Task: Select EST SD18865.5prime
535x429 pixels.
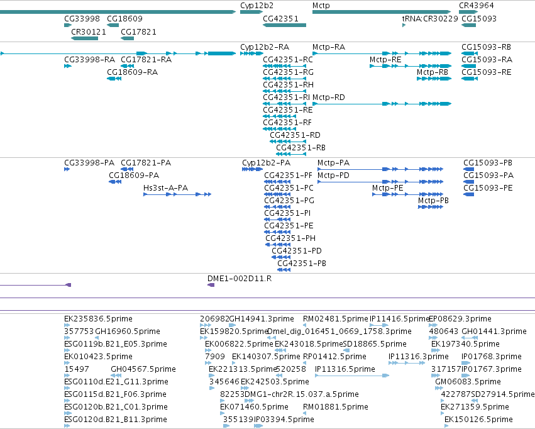Action: click(375, 344)
